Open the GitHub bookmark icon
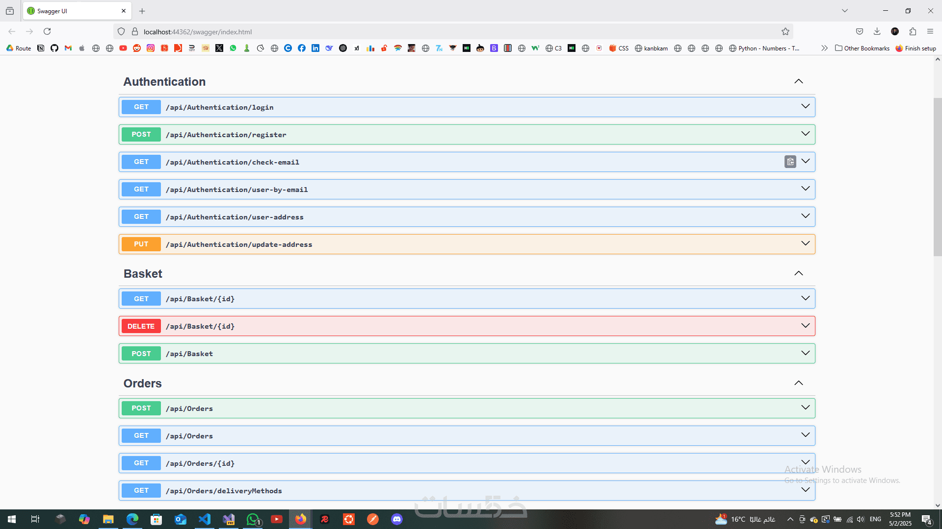This screenshot has height=529, width=942. click(54, 48)
